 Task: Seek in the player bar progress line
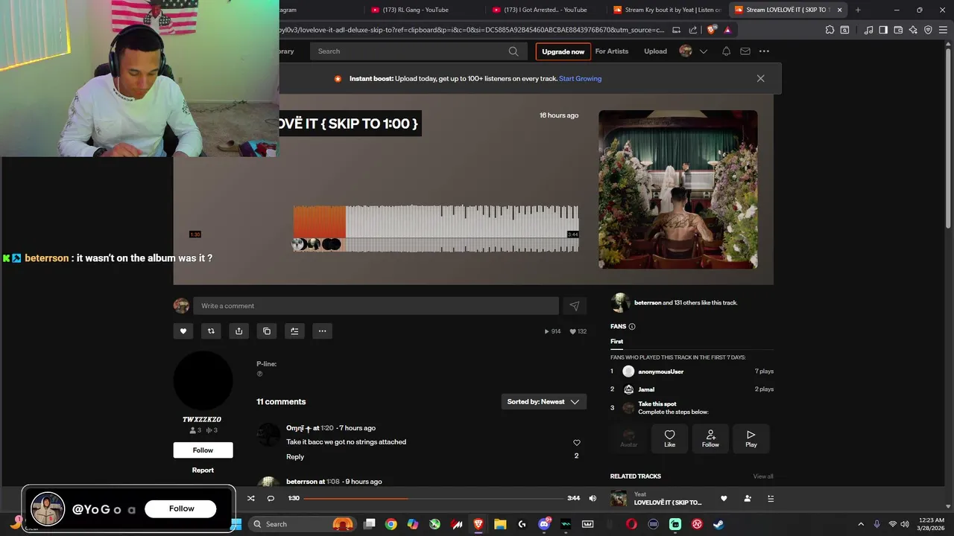click(x=433, y=498)
